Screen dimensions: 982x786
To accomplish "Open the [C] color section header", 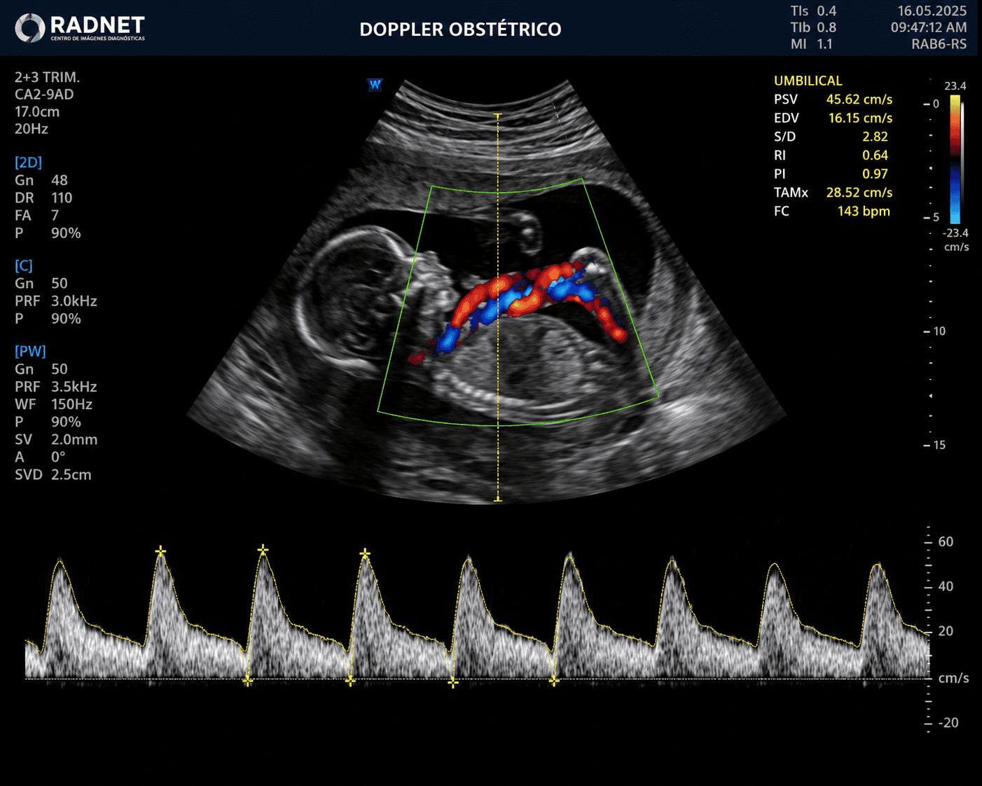I will point(24,266).
